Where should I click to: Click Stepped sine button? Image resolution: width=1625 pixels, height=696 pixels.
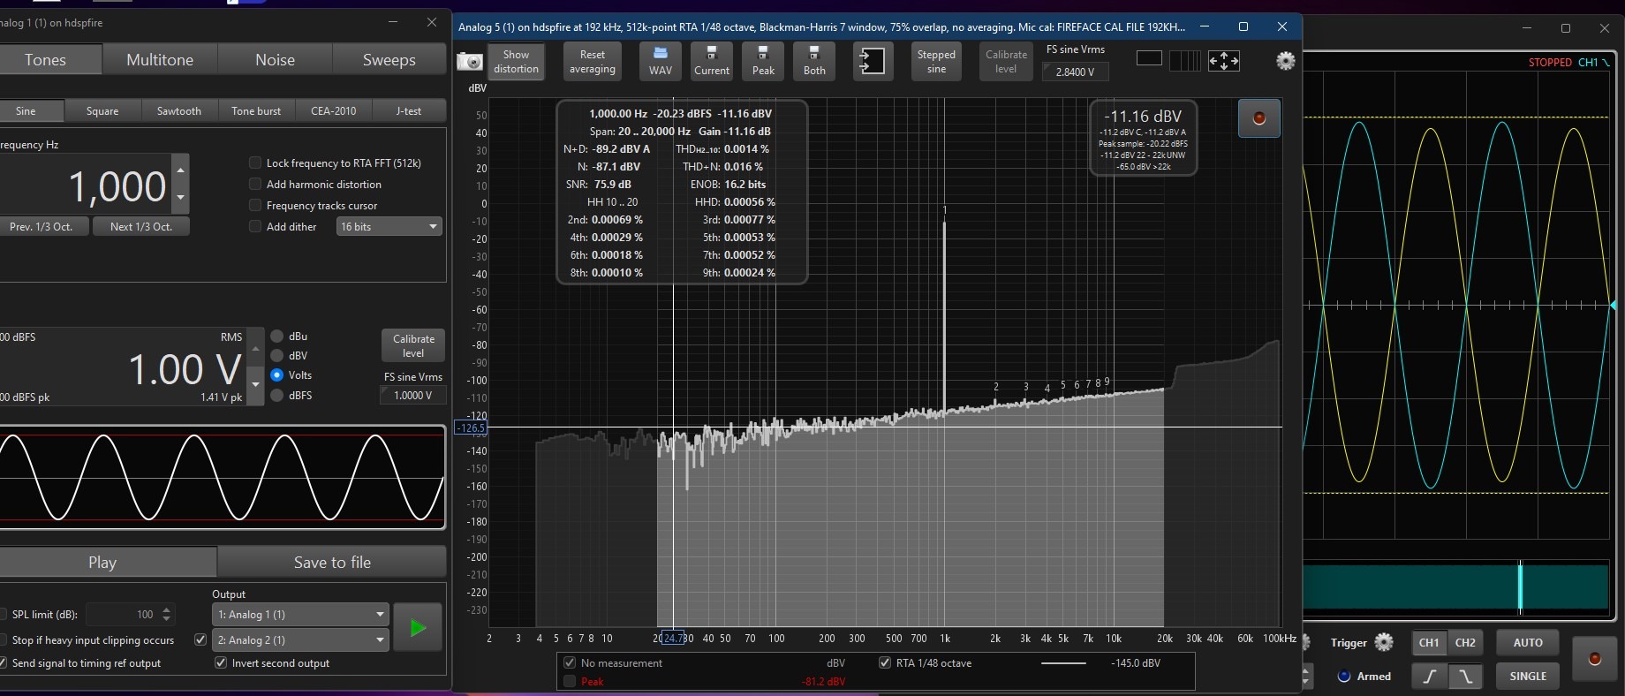click(936, 61)
